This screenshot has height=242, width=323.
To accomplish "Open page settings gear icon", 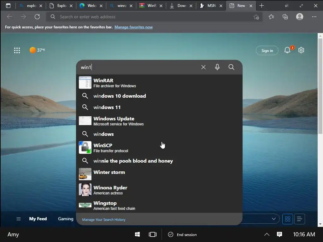I will [x=301, y=50].
